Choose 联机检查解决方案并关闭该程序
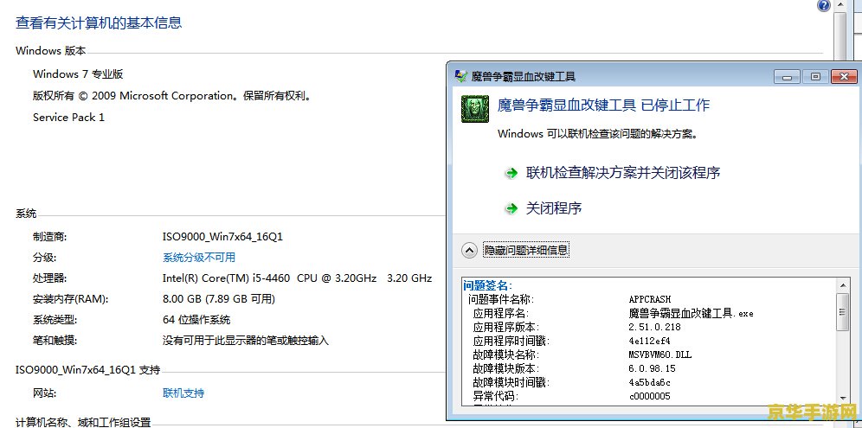Viewport: 862px width, 428px height. (623, 173)
